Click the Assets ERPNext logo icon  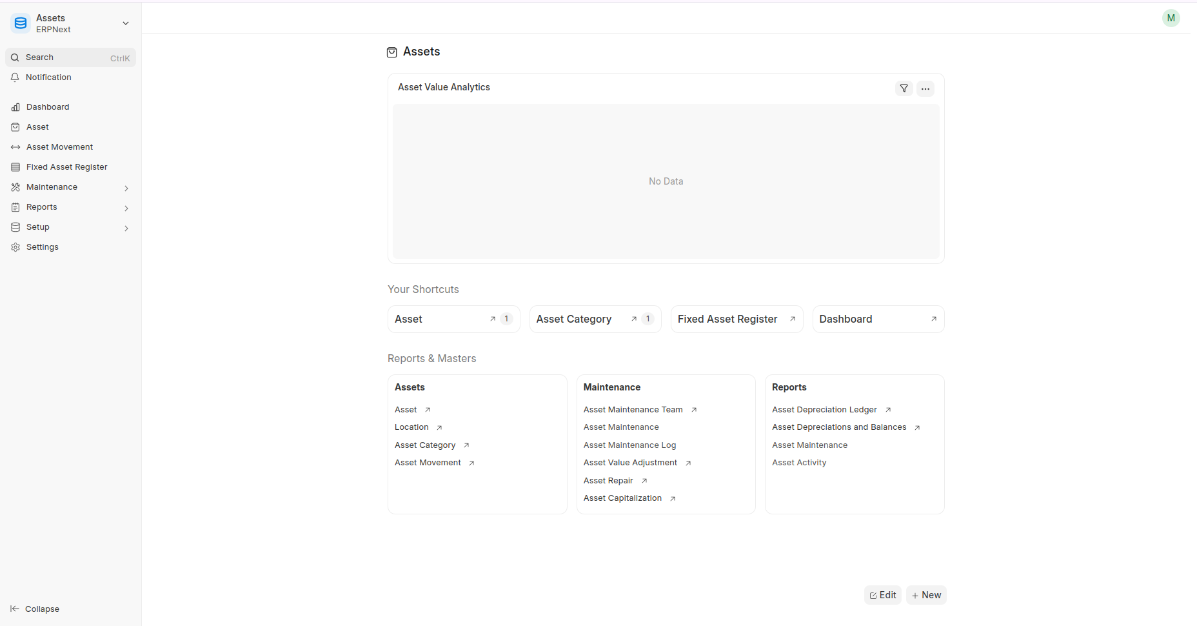(21, 23)
